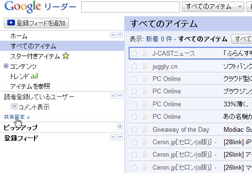Open the 登録フィード options dropdown
This screenshot has width=252, height=173.
[x=120, y=137]
